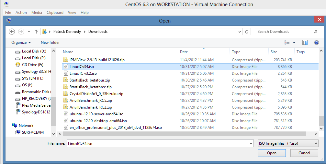Click the Search Downloads input field

[x=283, y=32]
